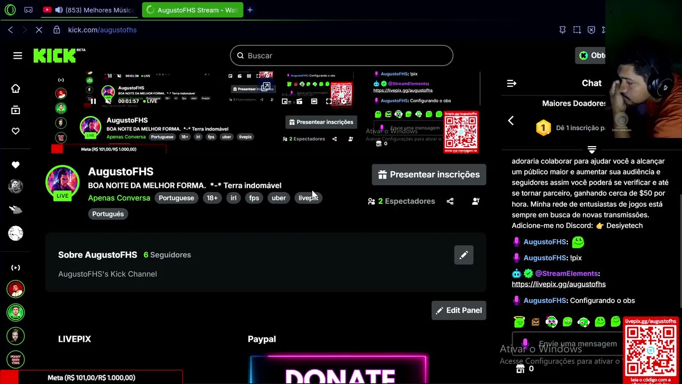Click the user settings icon after share
The height and width of the screenshot is (384, 682).
pyautogui.click(x=475, y=201)
